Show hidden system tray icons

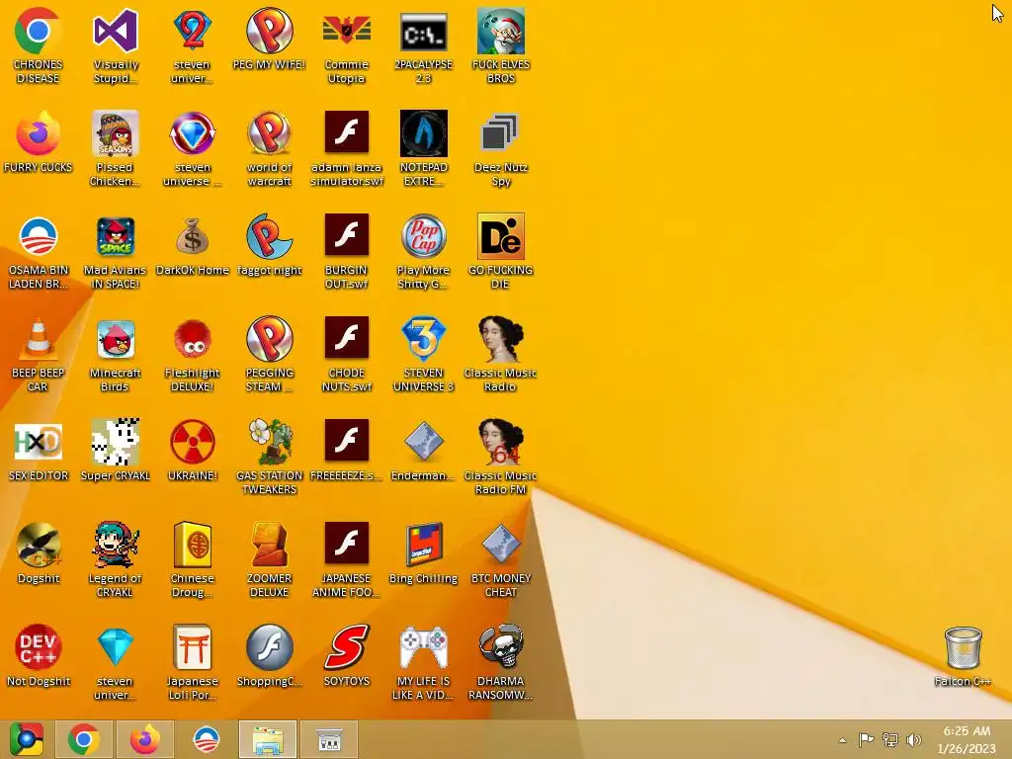pyautogui.click(x=842, y=740)
